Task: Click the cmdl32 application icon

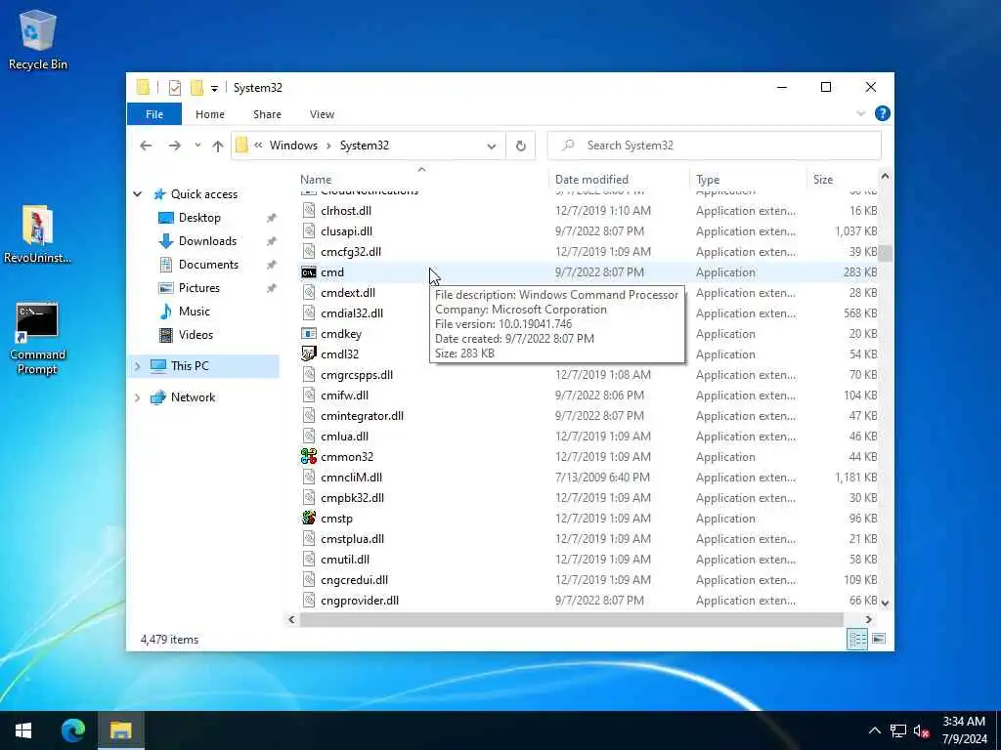Action: pyautogui.click(x=309, y=354)
